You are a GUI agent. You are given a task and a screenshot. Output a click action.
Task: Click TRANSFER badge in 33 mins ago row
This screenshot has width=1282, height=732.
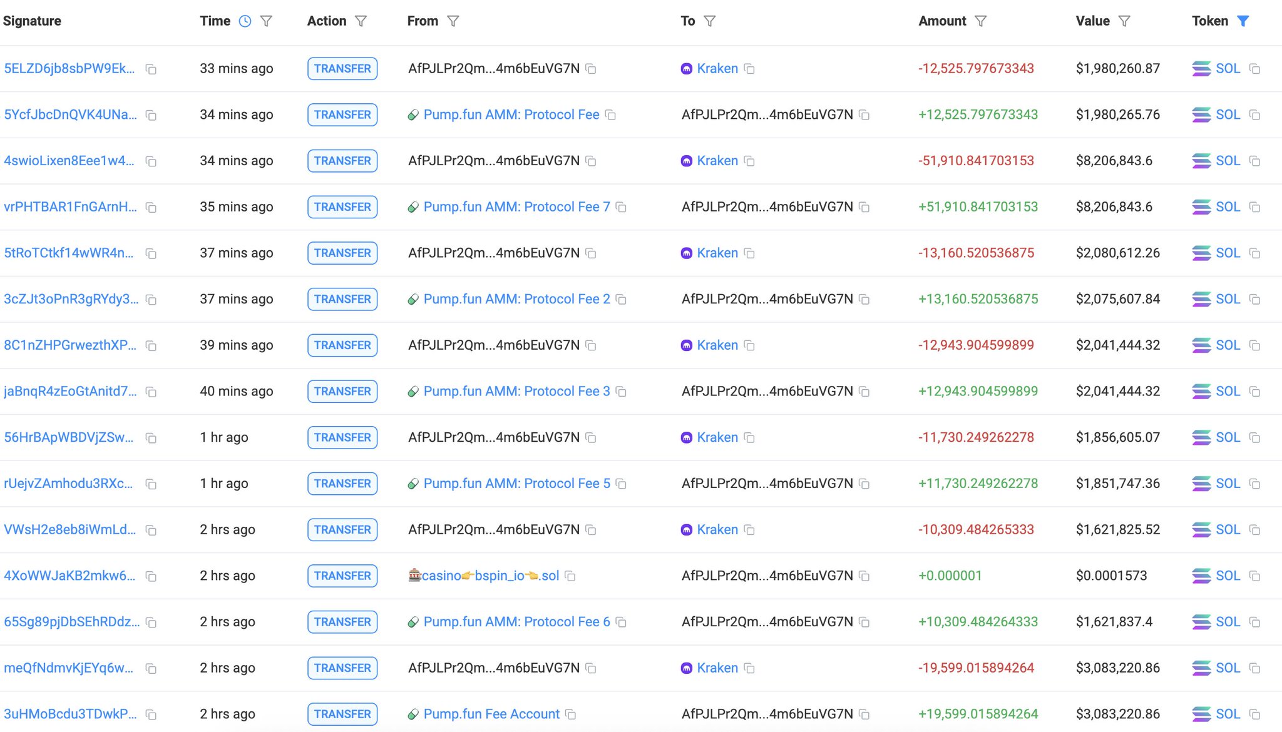coord(342,69)
